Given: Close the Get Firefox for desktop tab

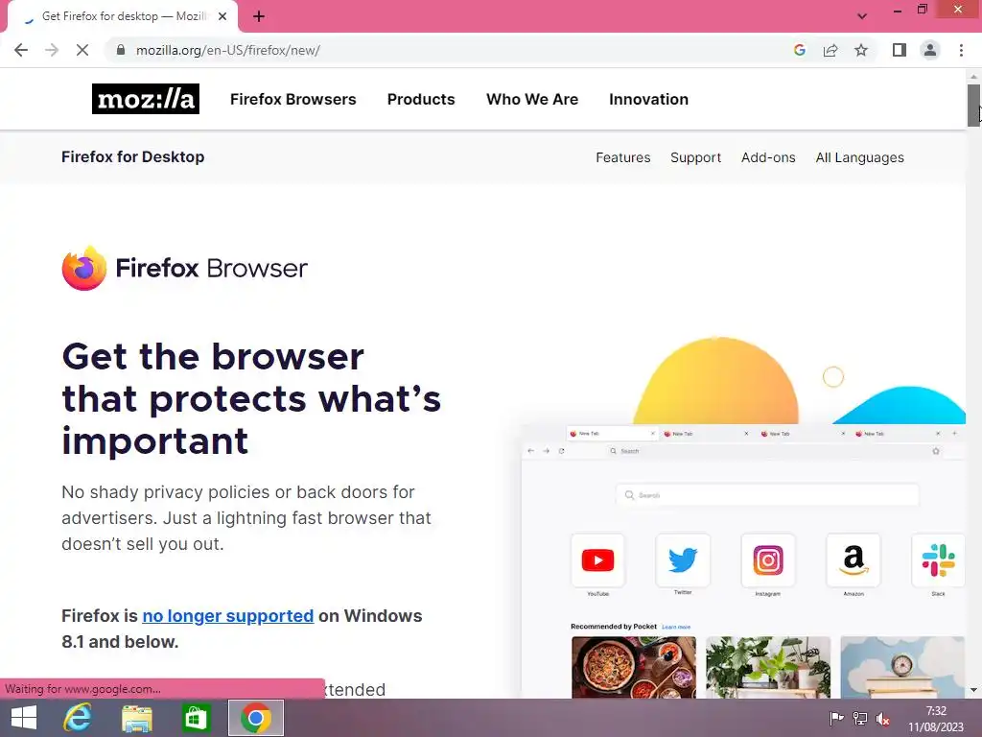Looking at the screenshot, I should click(222, 17).
